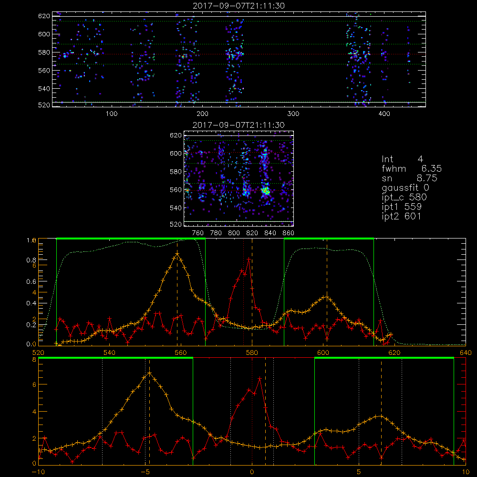
Task: Click the orange peak marker of the upper profile plot
Action: point(177,254)
